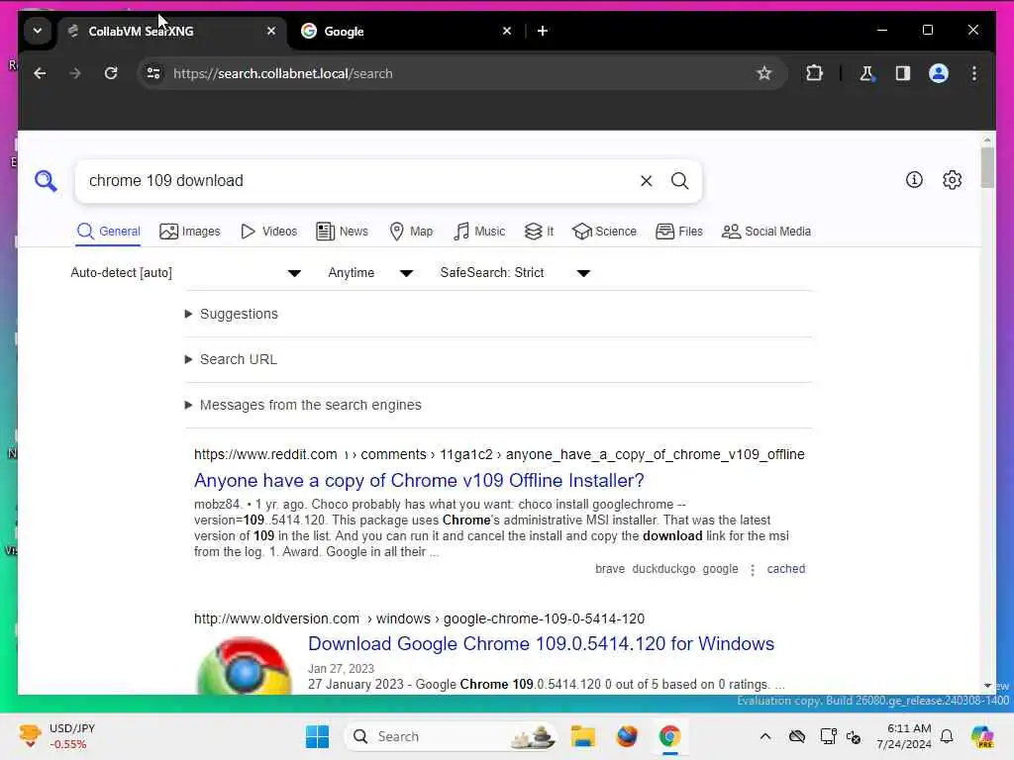Open Anyone have a copy of Chrome v109 link
The image size is (1014, 760).
coord(419,481)
